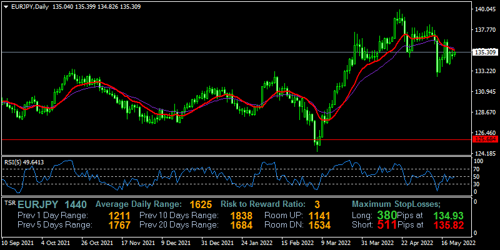The image size is (500, 250).
Task: Open the chart menu arrow beside EURJPY,Daily
Action: click(x=6, y=7)
